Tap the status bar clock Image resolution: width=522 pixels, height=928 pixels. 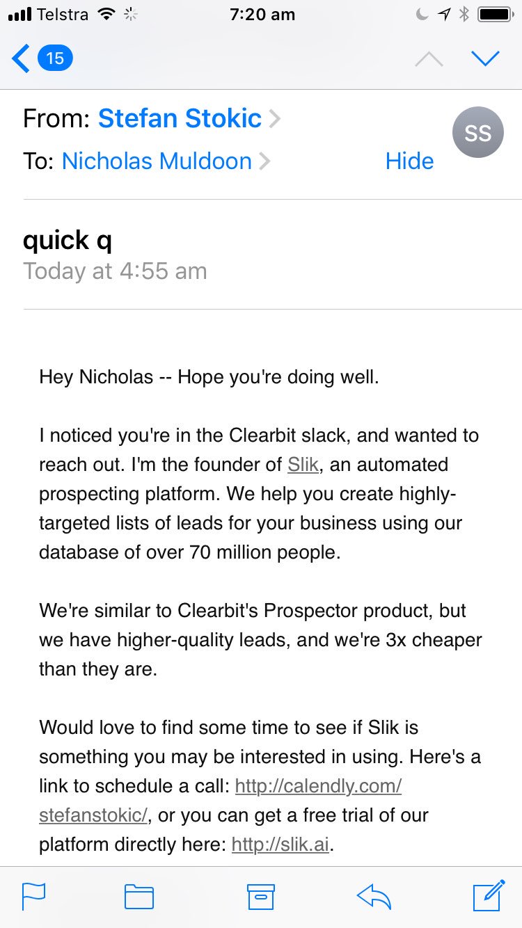(262, 14)
